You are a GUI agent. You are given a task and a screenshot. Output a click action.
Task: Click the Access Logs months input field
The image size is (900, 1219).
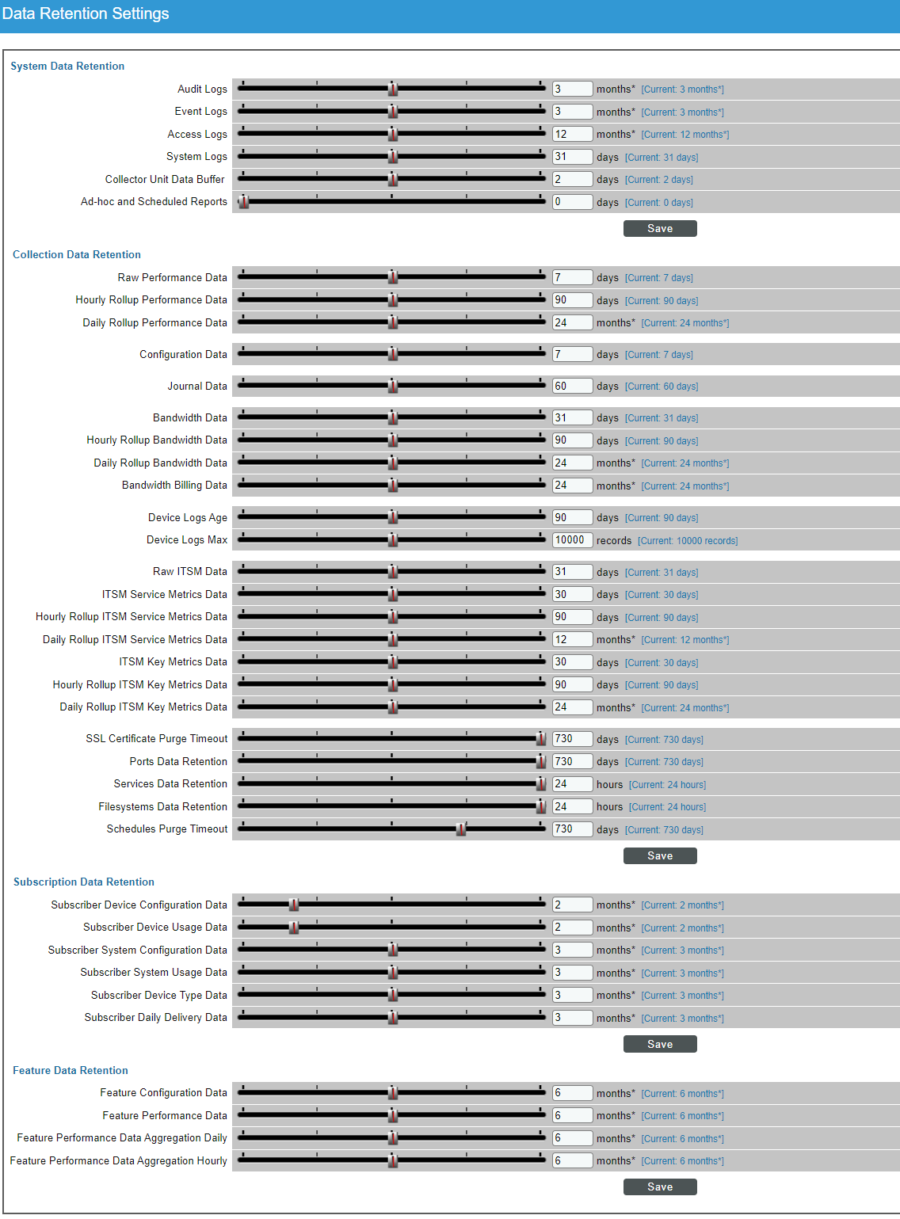click(x=572, y=135)
